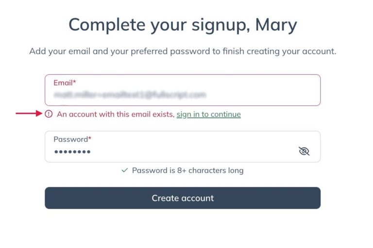The width and height of the screenshot is (373, 248).
Task: Click the red error alert icon
Action: tap(49, 114)
